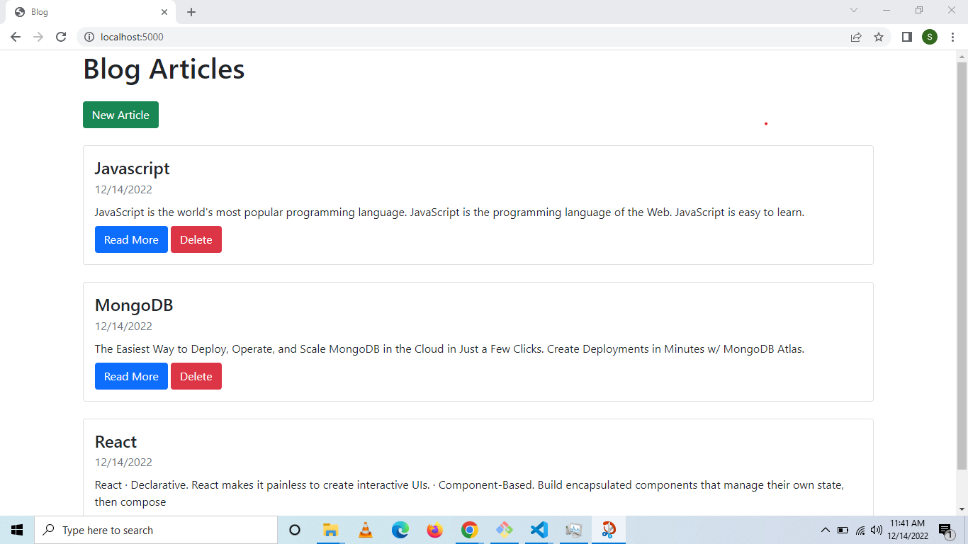Click the React description text

[x=469, y=494]
